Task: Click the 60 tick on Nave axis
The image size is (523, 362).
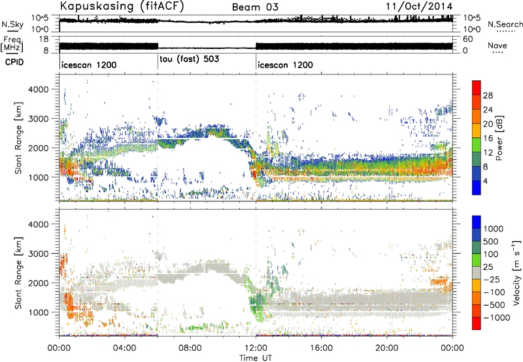Action: point(468,39)
